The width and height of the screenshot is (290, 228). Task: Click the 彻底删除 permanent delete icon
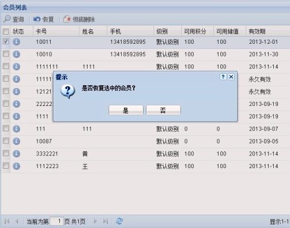(x=67, y=19)
